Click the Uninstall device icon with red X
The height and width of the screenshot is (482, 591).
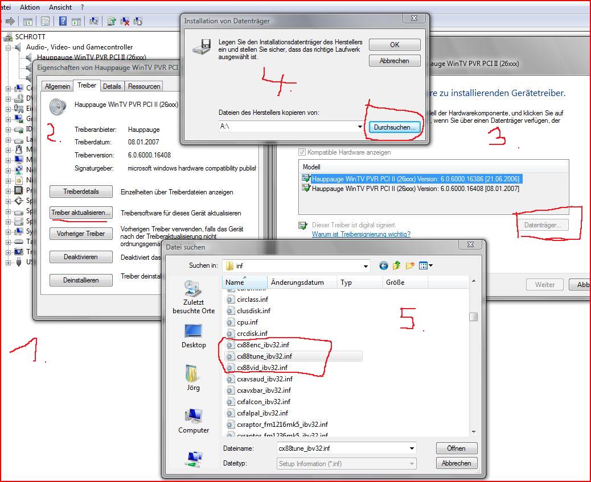coord(124,22)
